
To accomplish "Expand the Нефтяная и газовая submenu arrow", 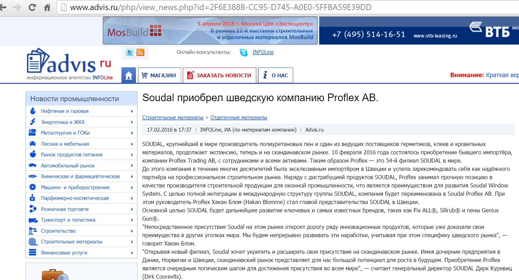I will point(132,111).
